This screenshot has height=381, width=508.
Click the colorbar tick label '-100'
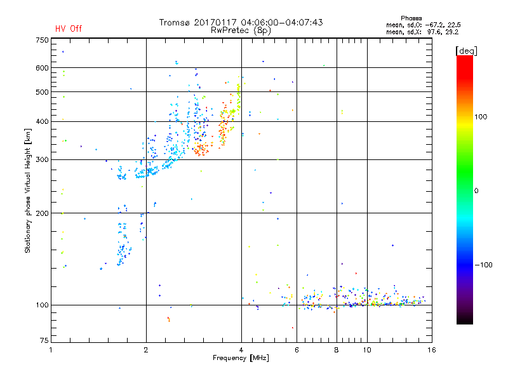coord(483,265)
